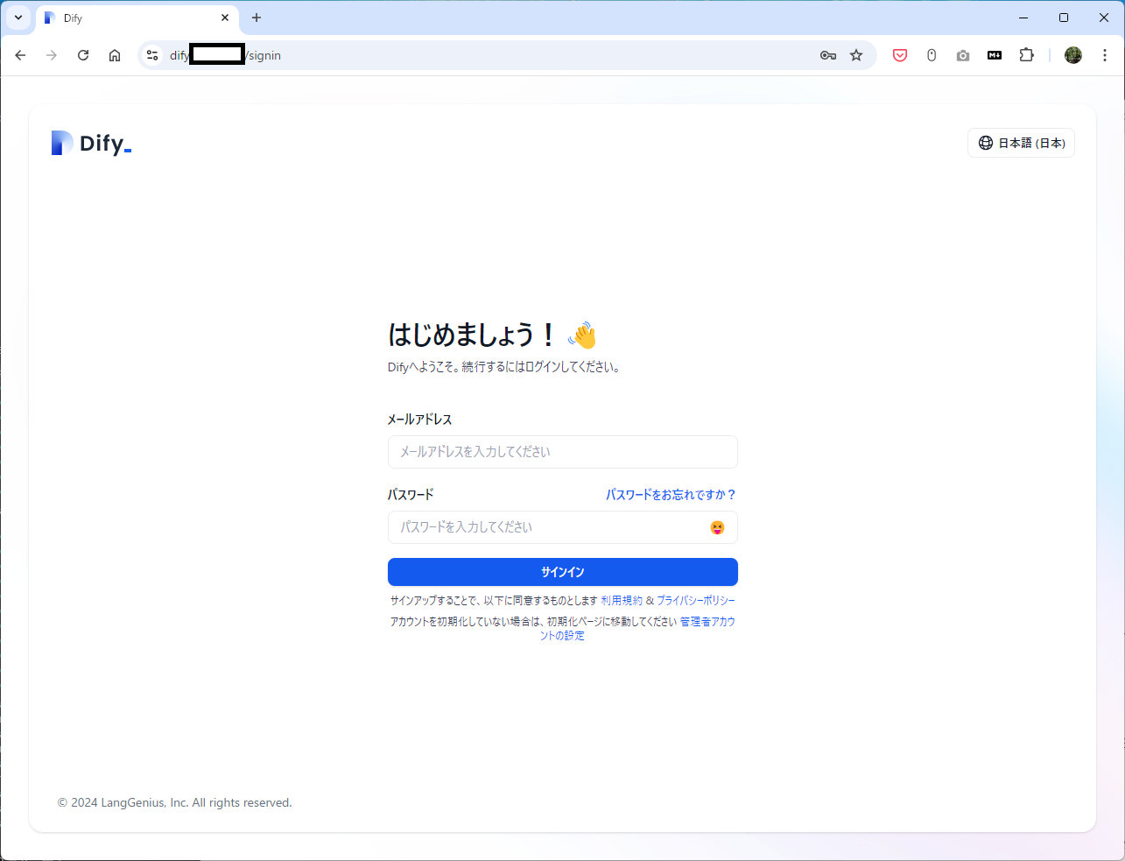This screenshot has height=861, width=1125.
Task: Click the waving hand emoji
Action: pos(582,335)
